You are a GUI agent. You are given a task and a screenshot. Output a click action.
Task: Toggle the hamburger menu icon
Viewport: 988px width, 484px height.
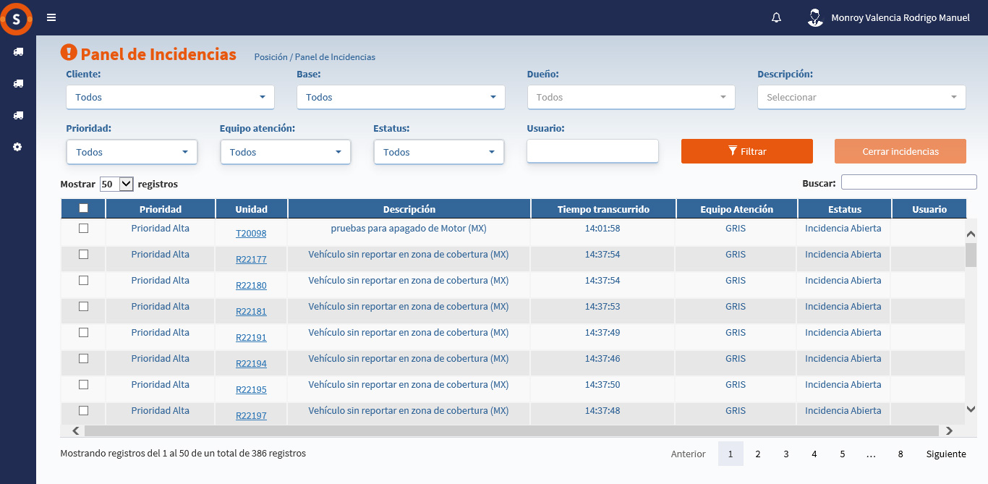(x=51, y=17)
